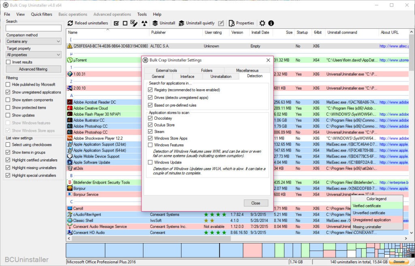415x266 pixels.
Task: Click the deselect-all empty box toolbar icon
Action: point(125,23)
